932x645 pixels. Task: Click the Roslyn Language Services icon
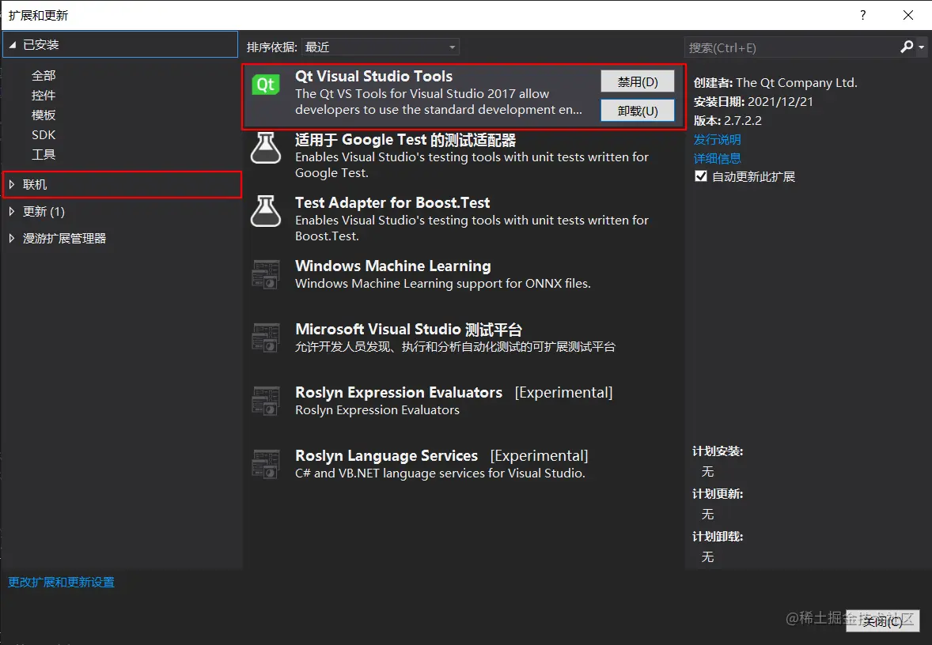(266, 464)
